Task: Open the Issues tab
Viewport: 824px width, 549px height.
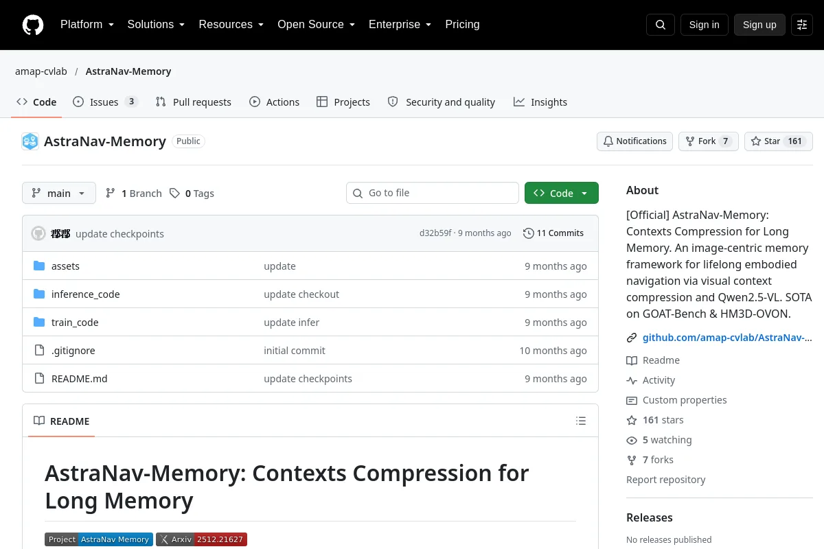Action: tap(105, 102)
